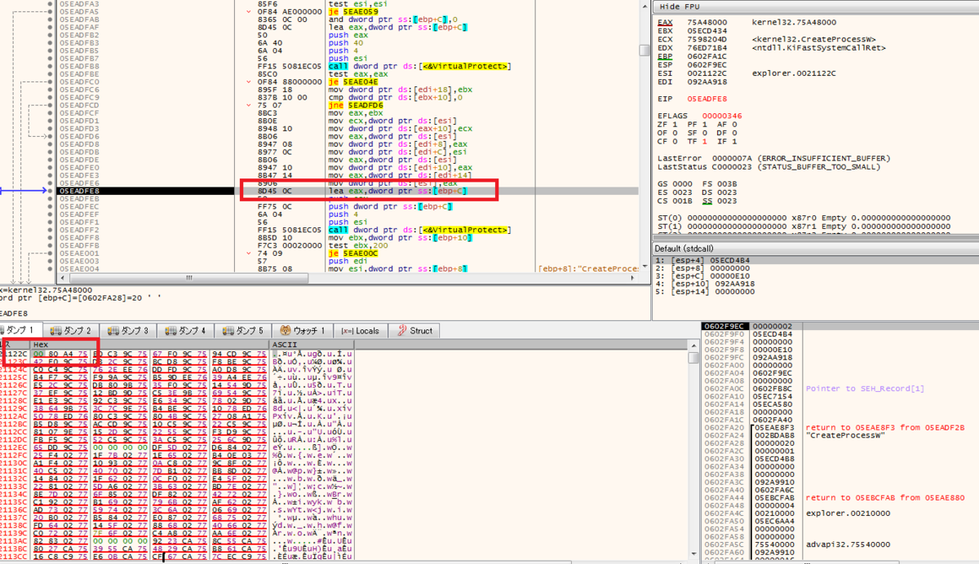
Task: Toggle breakpoint bullet at address 05EAE001
Action: (51, 253)
